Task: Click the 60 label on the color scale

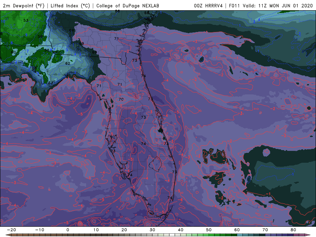Action: click(237, 230)
